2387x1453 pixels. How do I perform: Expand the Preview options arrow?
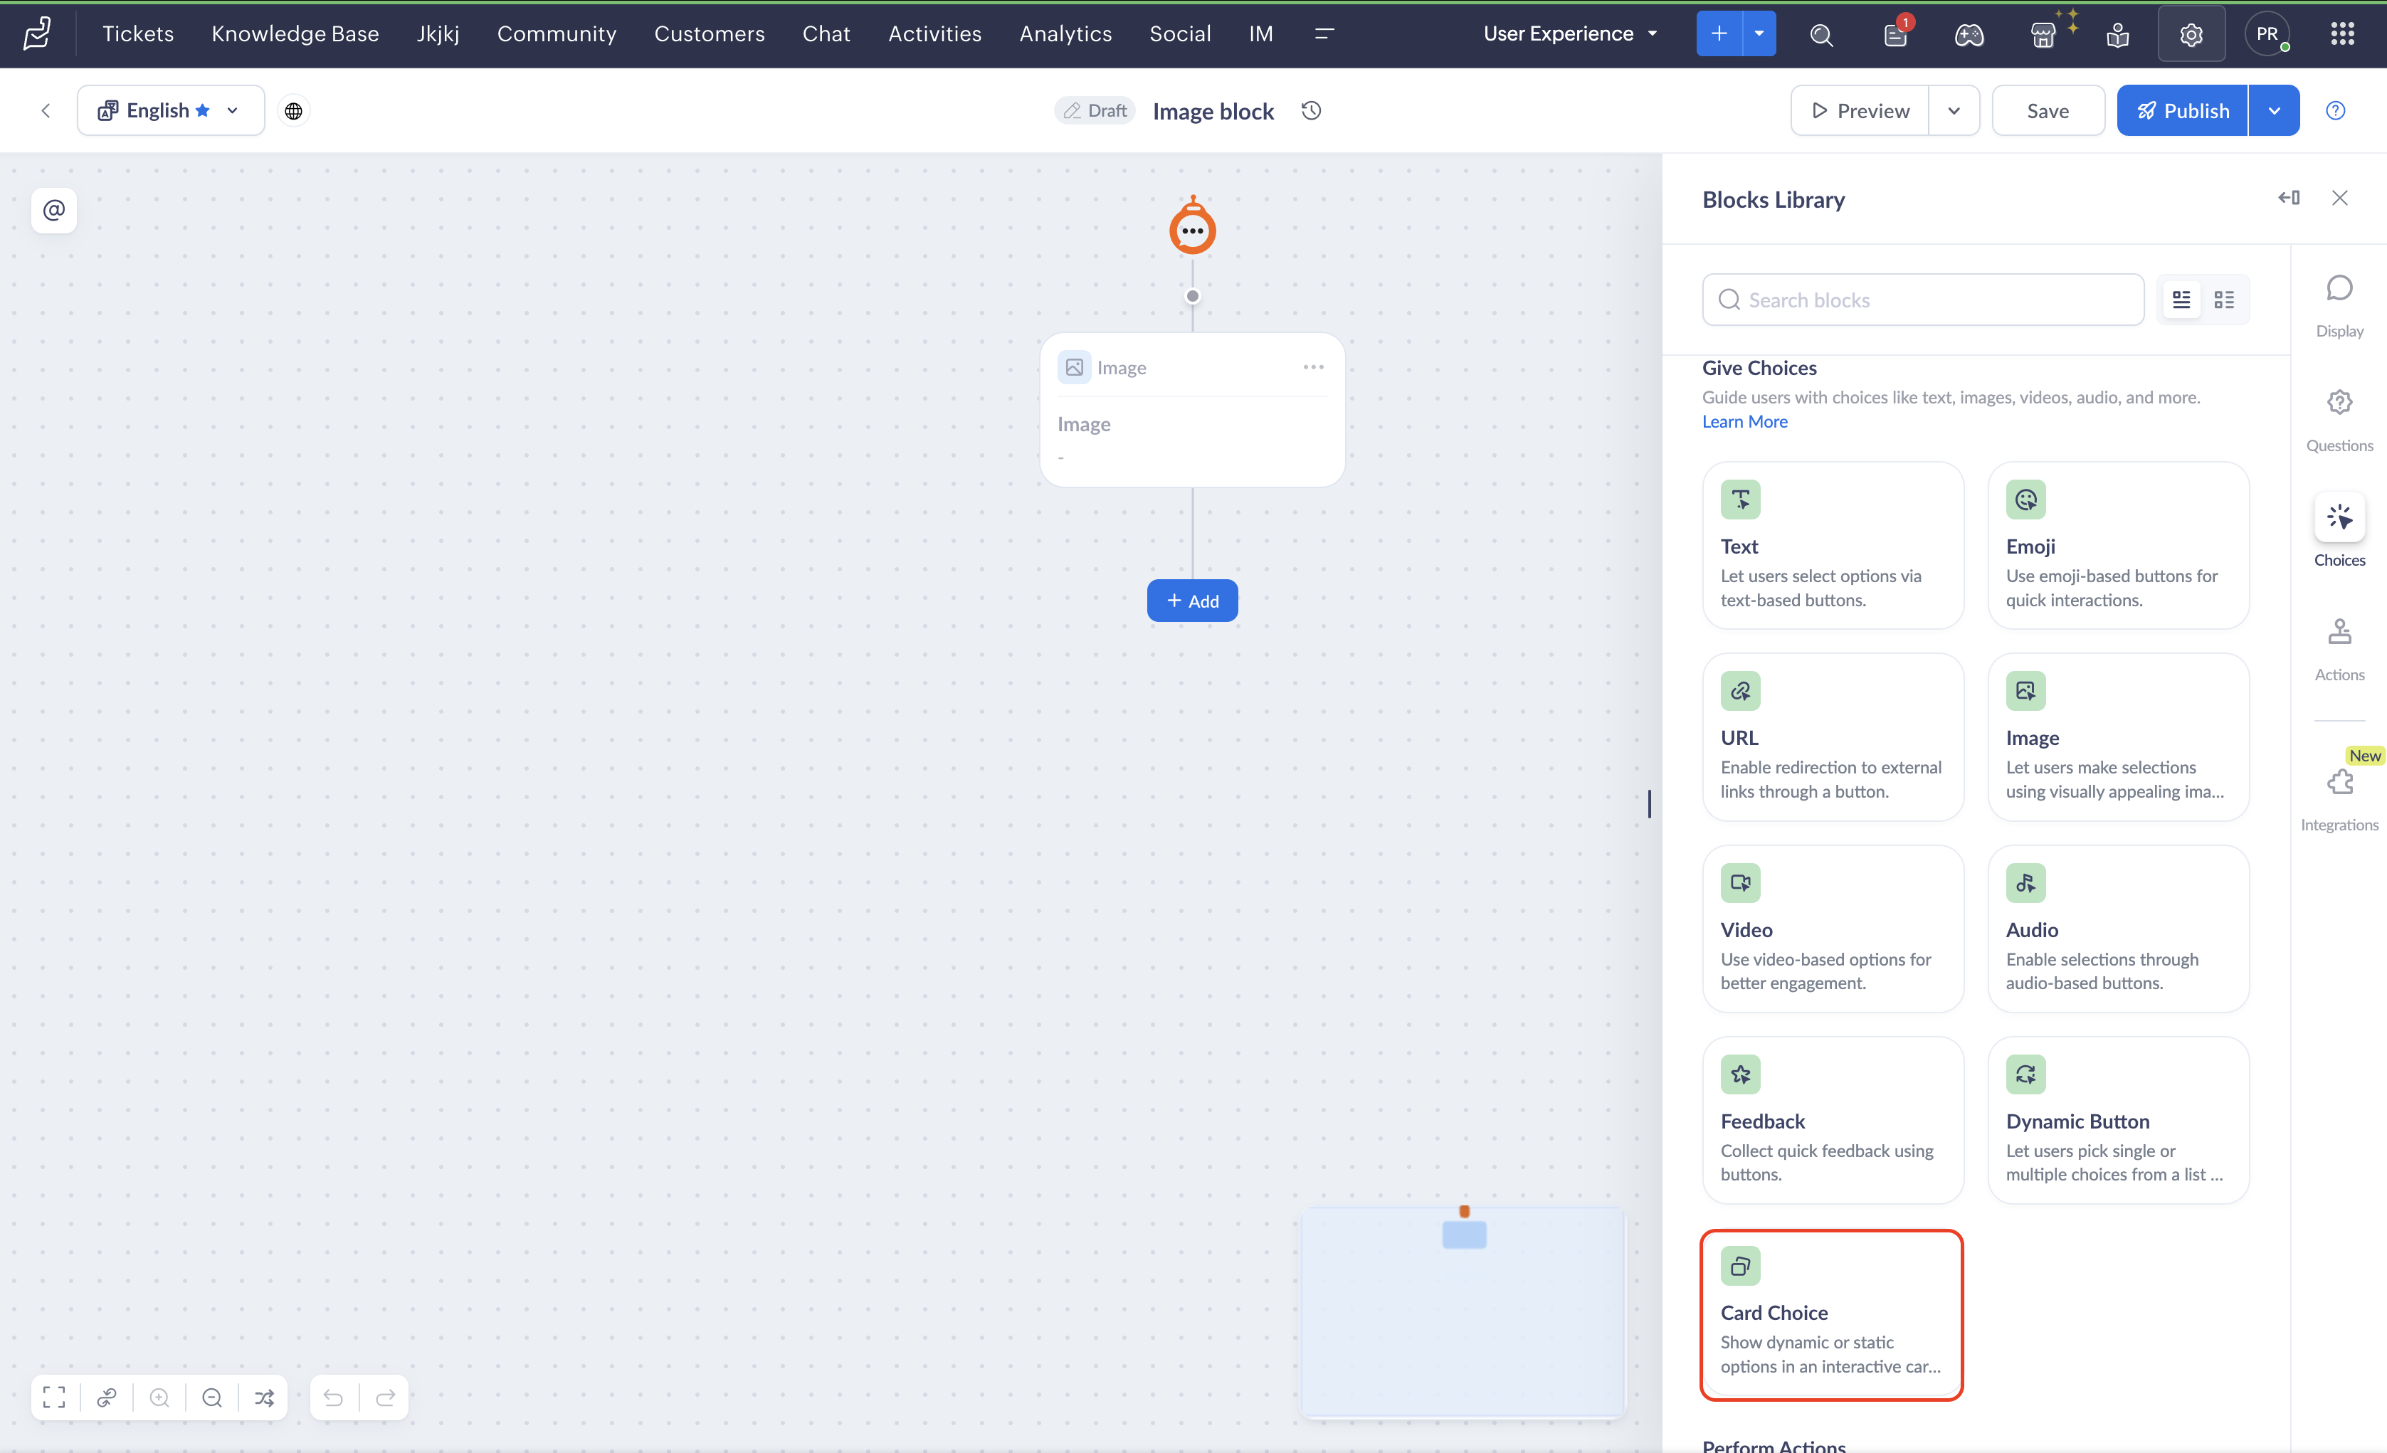(1953, 110)
